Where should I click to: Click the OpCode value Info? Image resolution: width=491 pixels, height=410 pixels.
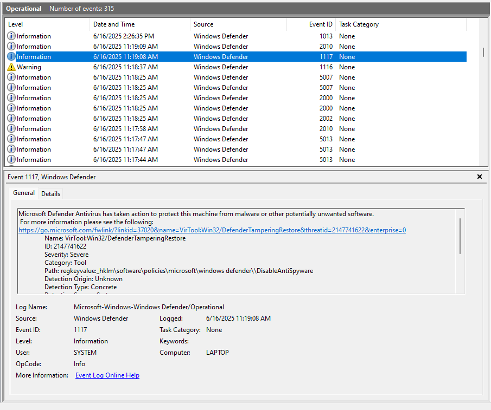point(80,364)
